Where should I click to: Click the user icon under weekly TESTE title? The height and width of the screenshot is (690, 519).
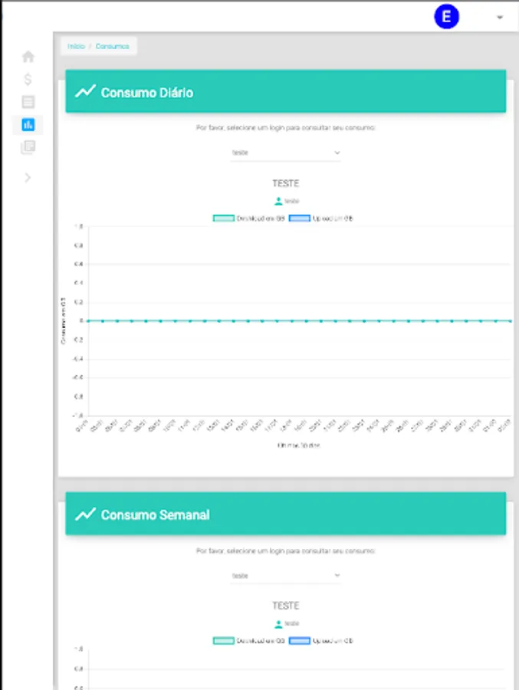pos(278,623)
